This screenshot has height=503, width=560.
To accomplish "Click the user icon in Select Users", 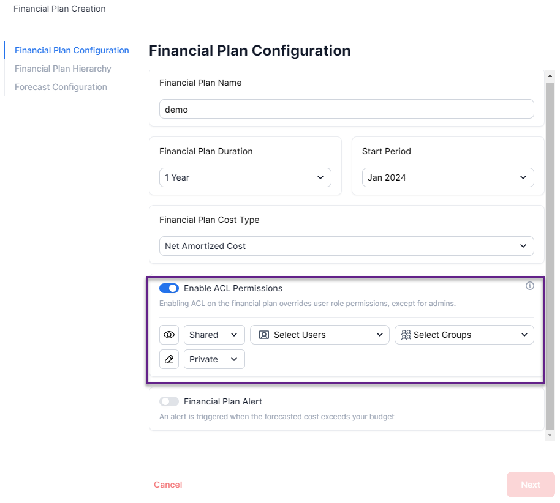I will [264, 335].
